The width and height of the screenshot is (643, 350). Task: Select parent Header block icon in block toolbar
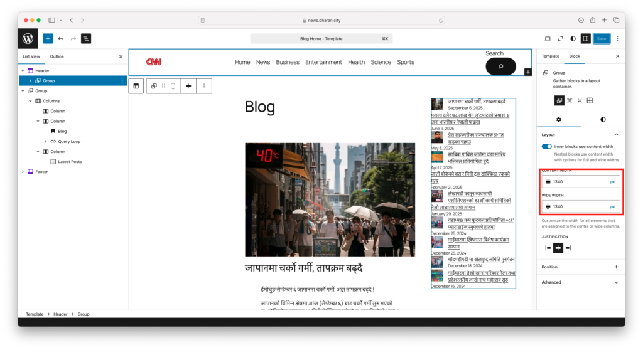point(136,86)
